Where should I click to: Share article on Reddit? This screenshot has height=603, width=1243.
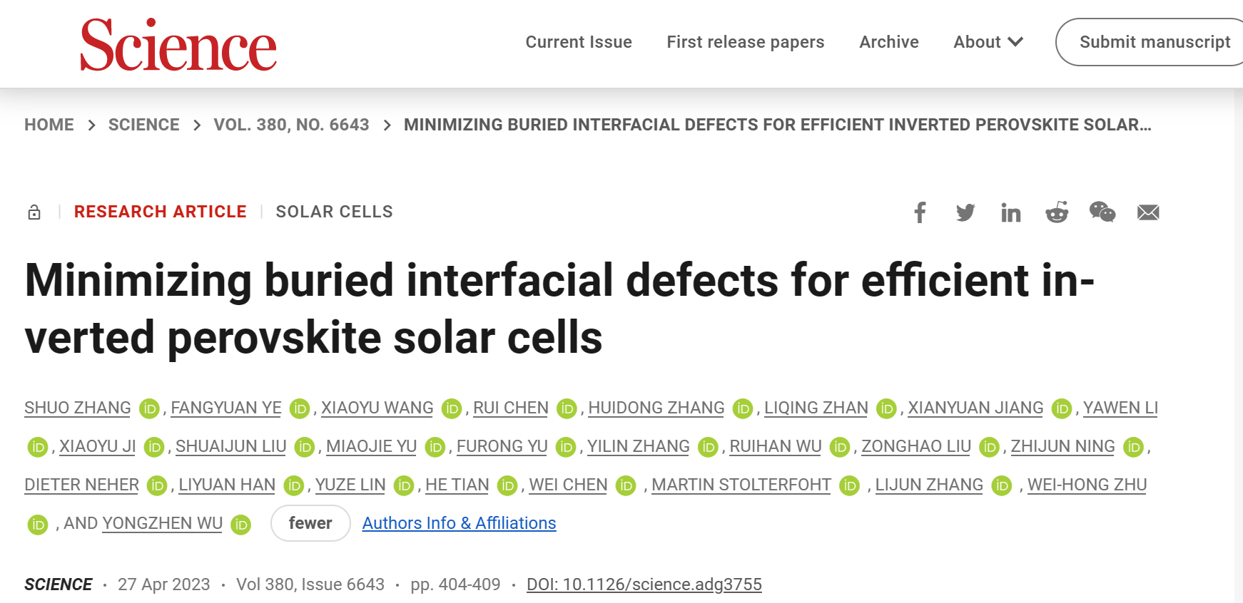click(x=1057, y=212)
